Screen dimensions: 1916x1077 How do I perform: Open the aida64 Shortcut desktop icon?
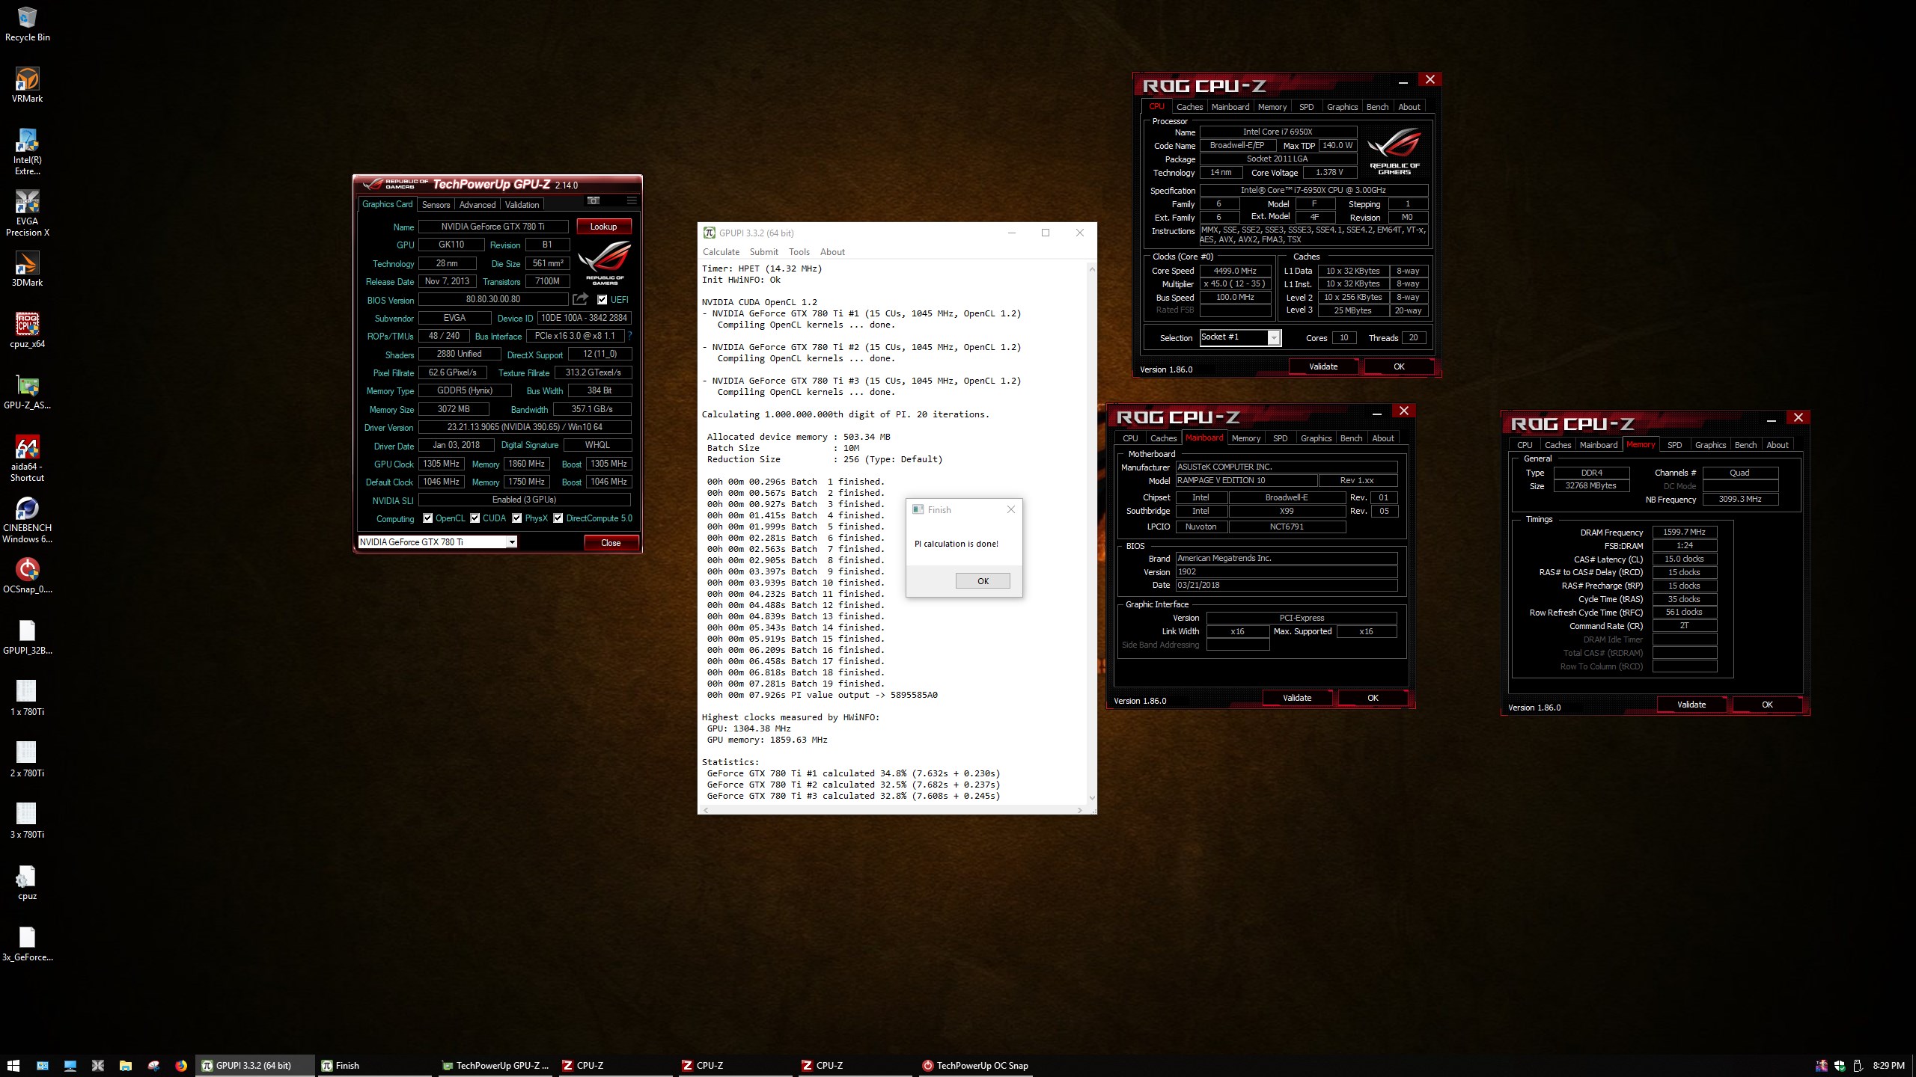(27, 458)
